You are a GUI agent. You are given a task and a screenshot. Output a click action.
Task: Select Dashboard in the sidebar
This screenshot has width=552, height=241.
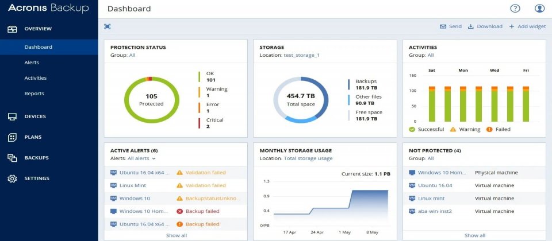coord(49,47)
